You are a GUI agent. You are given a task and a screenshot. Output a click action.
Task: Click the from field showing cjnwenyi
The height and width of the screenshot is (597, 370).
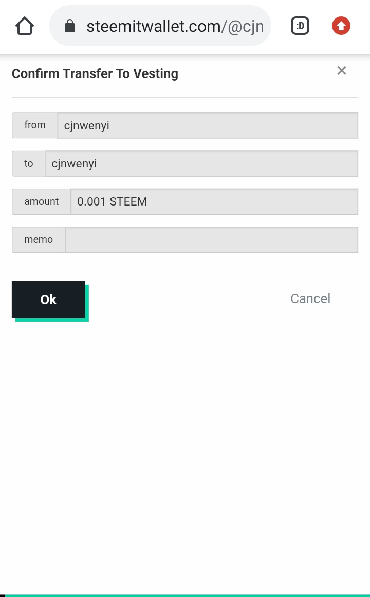tap(207, 125)
